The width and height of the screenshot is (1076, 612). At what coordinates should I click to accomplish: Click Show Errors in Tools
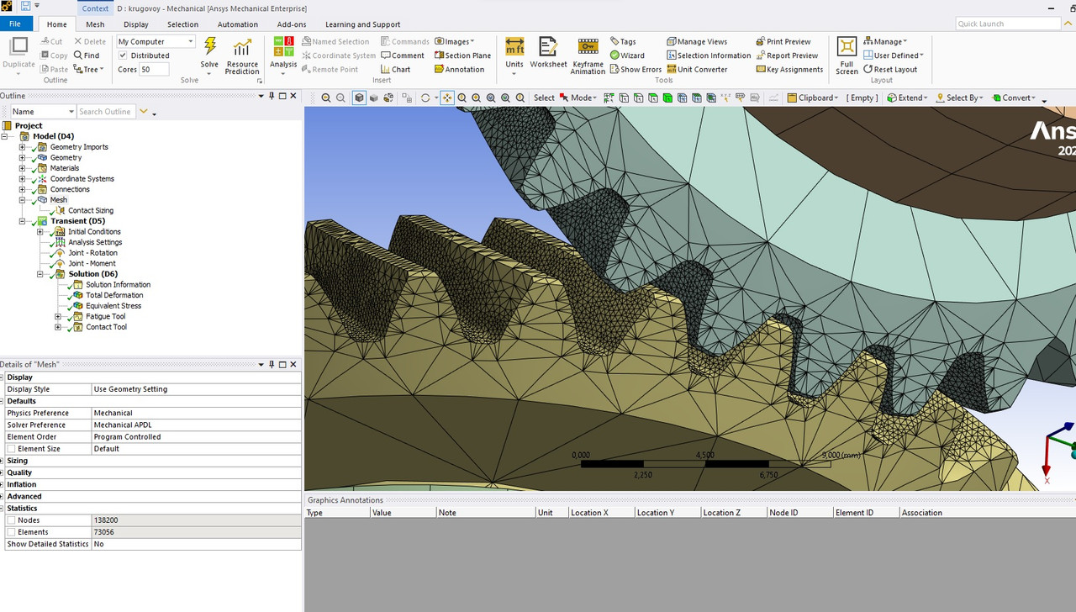(x=636, y=70)
